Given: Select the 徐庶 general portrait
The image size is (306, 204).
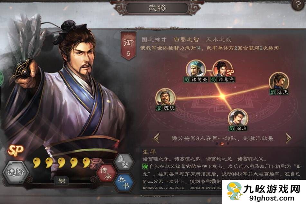Looking at the screenshot, I should [x=238, y=118].
